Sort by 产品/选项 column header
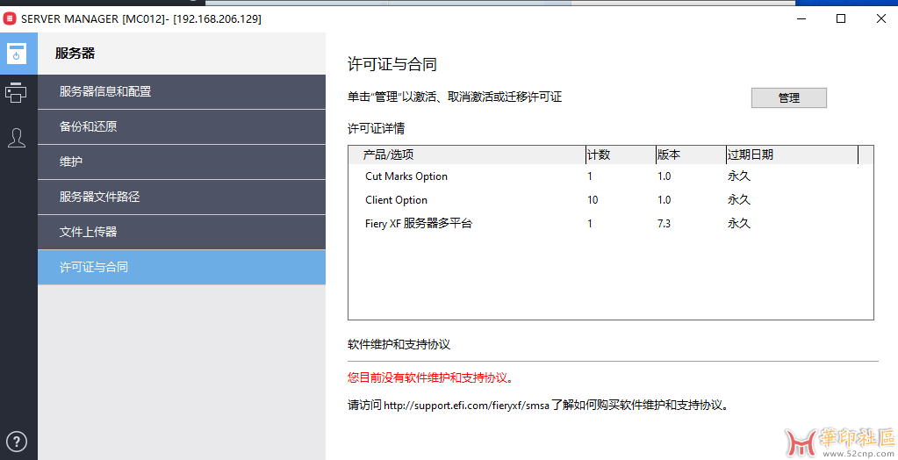Viewport: 898px width, 460px height. point(467,155)
